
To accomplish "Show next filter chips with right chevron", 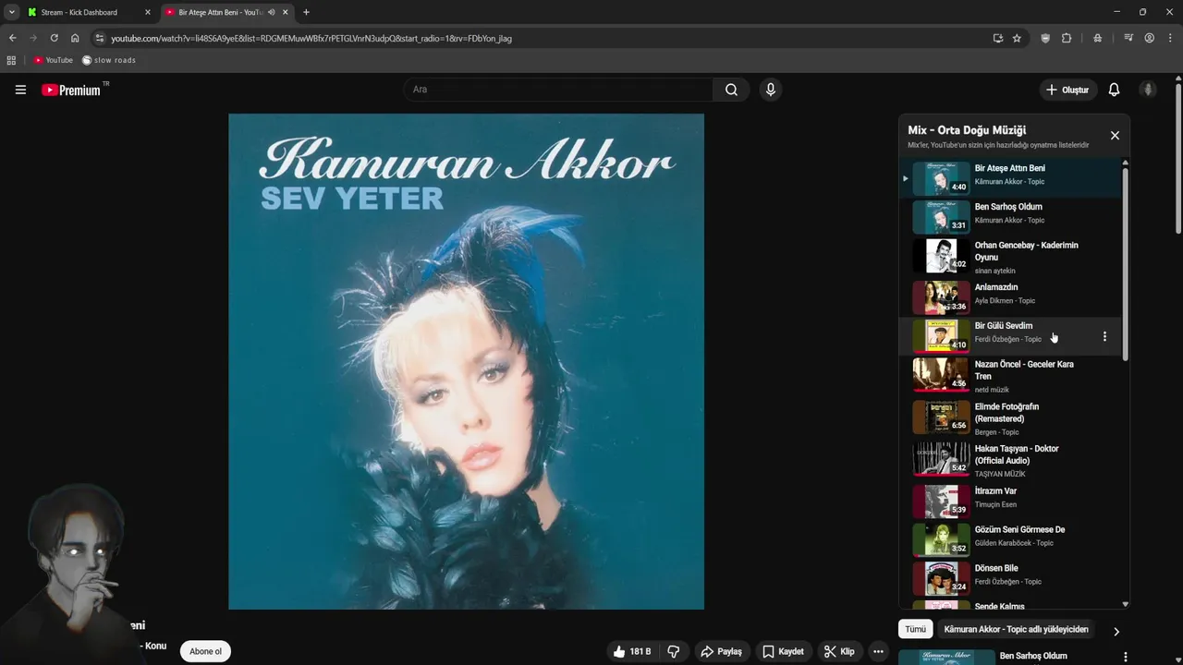I will [x=1116, y=632].
